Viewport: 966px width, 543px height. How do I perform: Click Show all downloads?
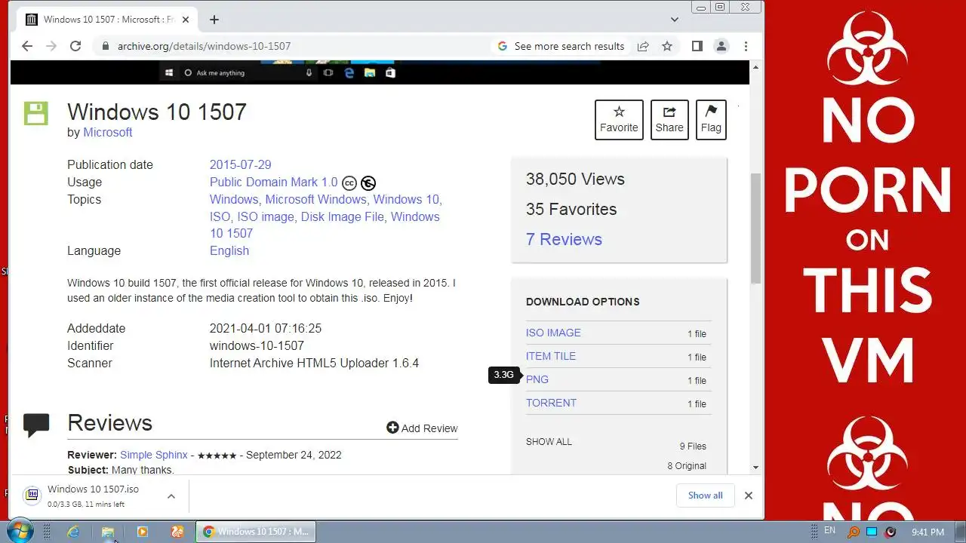[705, 495]
